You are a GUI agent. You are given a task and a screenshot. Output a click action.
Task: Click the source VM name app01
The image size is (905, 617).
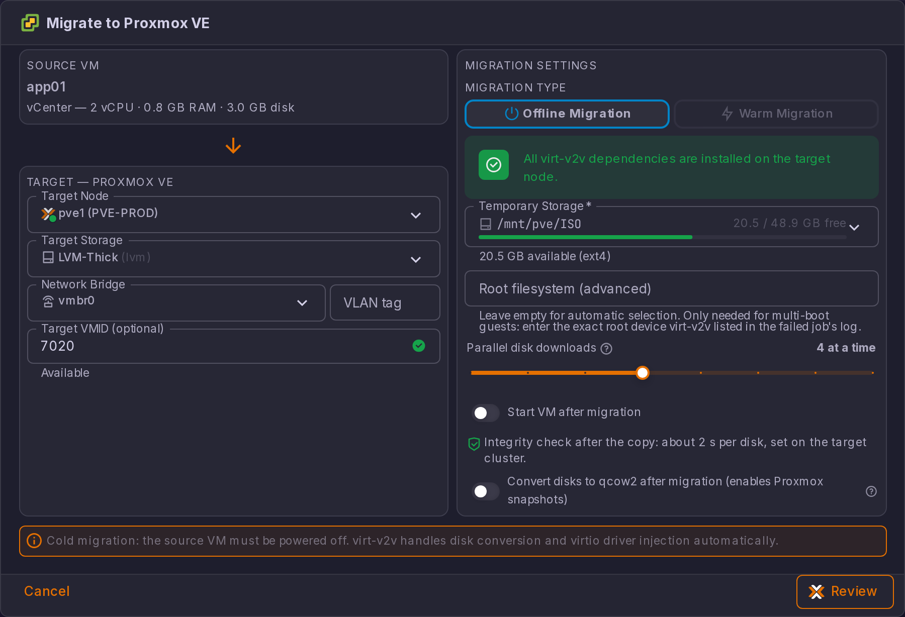46,87
